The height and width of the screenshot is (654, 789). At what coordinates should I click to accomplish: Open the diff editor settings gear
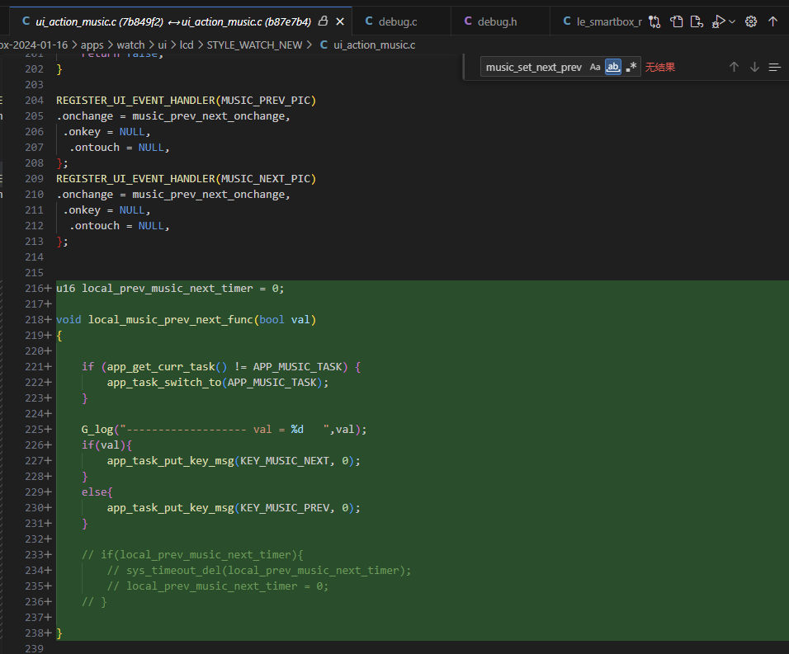click(751, 21)
